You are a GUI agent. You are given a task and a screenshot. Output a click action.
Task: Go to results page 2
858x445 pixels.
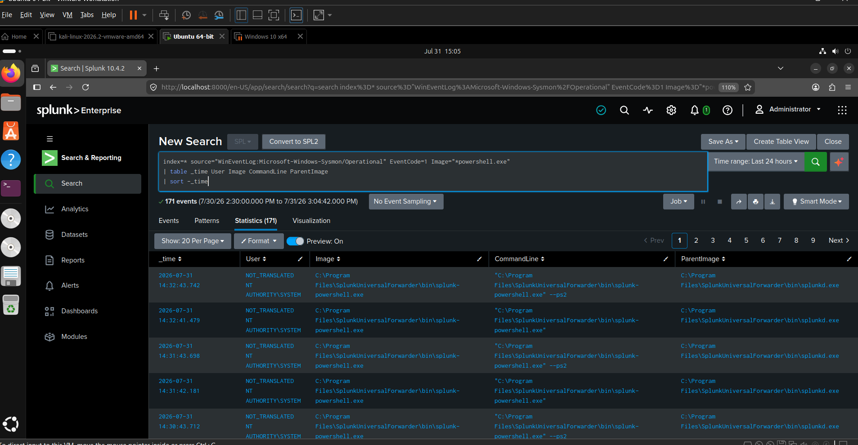tap(696, 240)
